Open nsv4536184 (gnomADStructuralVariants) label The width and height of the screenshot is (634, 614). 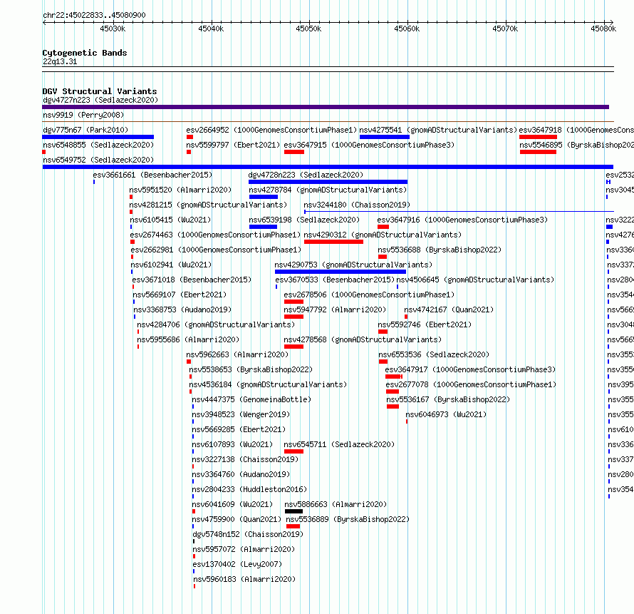tap(268, 384)
